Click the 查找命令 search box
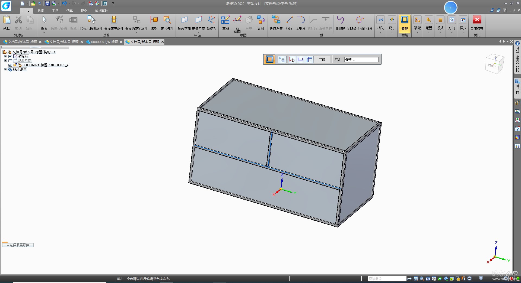The image size is (521, 283). (x=387, y=279)
